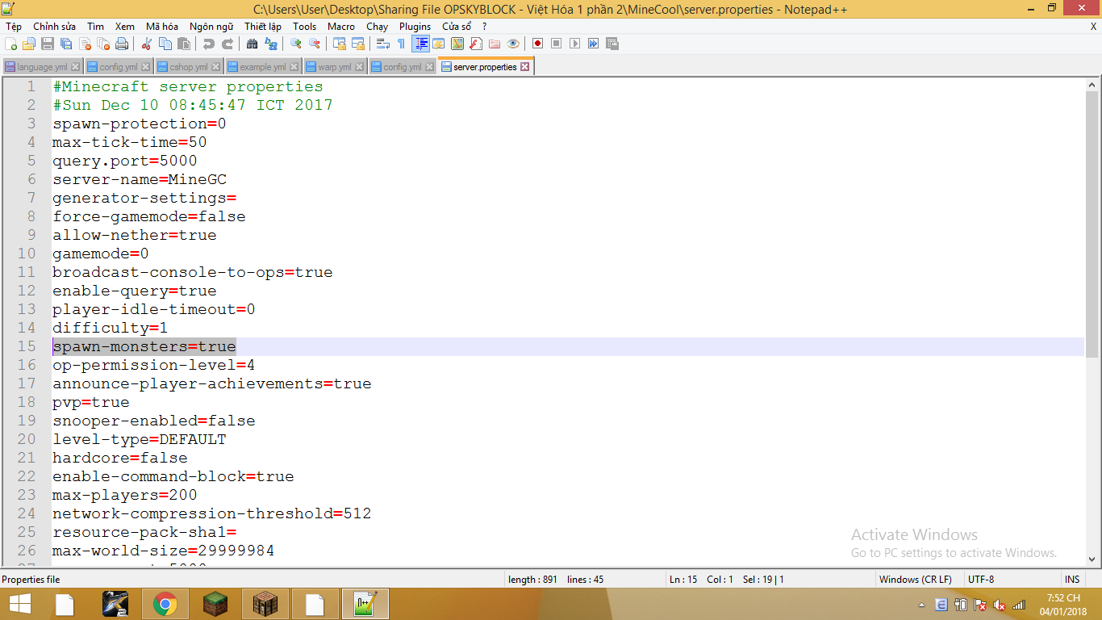Toggle the show all characters pilcrow icon
The height and width of the screenshot is (620, 1102).
(401, 44)
